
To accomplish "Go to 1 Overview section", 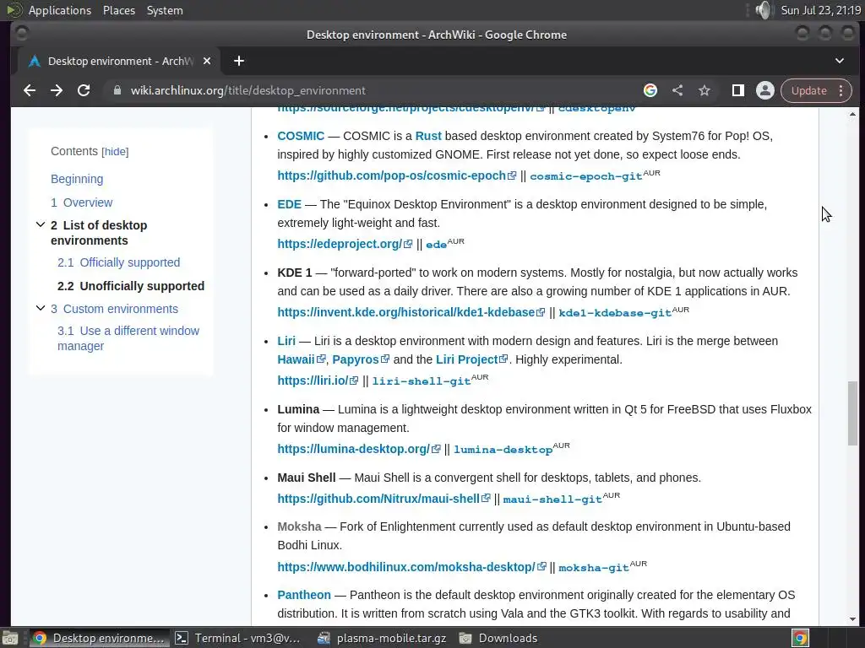I will [82, 202].
